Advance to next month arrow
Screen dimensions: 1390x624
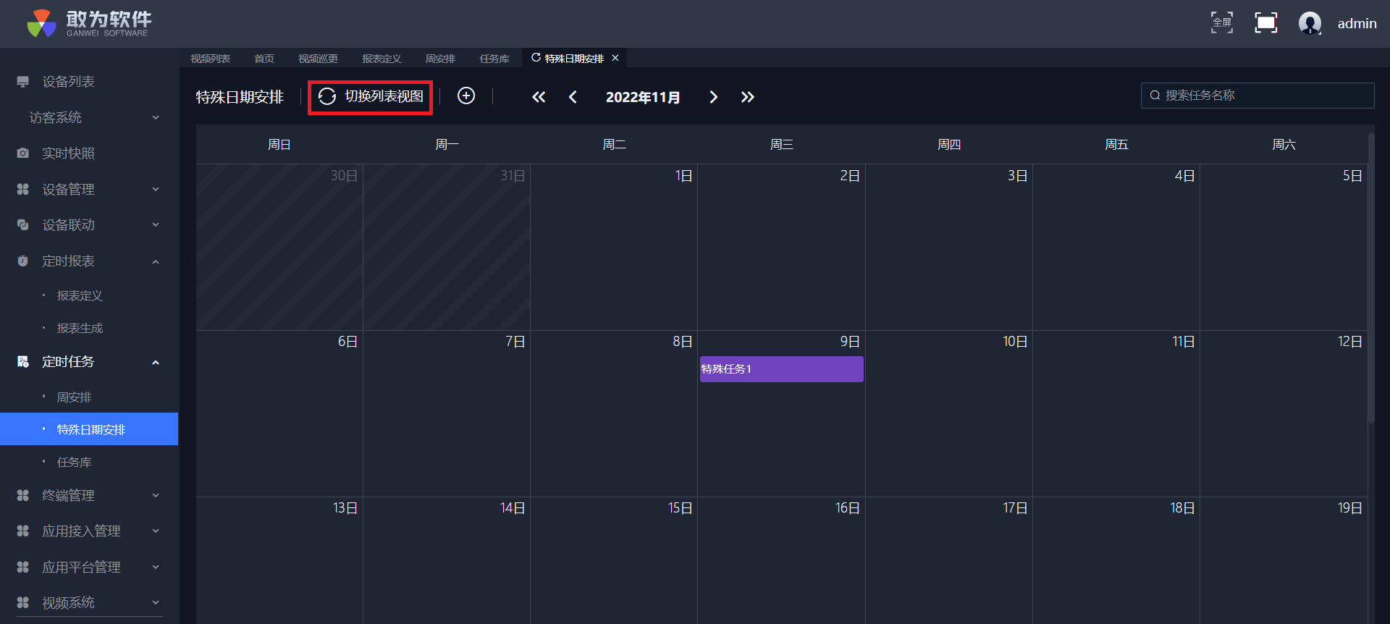[713, 97]
